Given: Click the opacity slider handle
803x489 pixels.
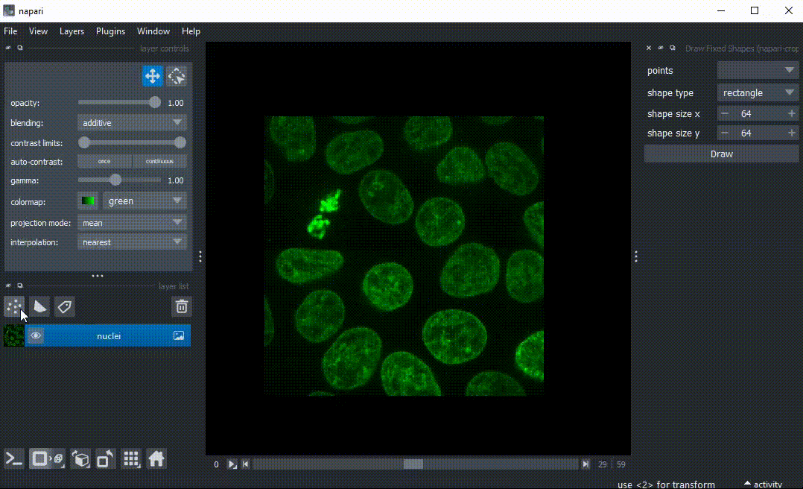Looking at the screenshot, I should click(x=155, y=103).
